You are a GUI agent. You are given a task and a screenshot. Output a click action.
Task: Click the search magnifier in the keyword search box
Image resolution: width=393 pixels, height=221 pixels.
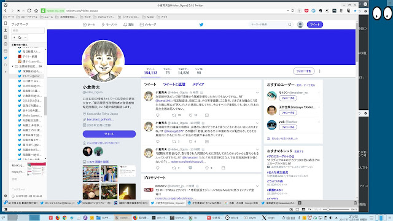click(x=290, y=25)
